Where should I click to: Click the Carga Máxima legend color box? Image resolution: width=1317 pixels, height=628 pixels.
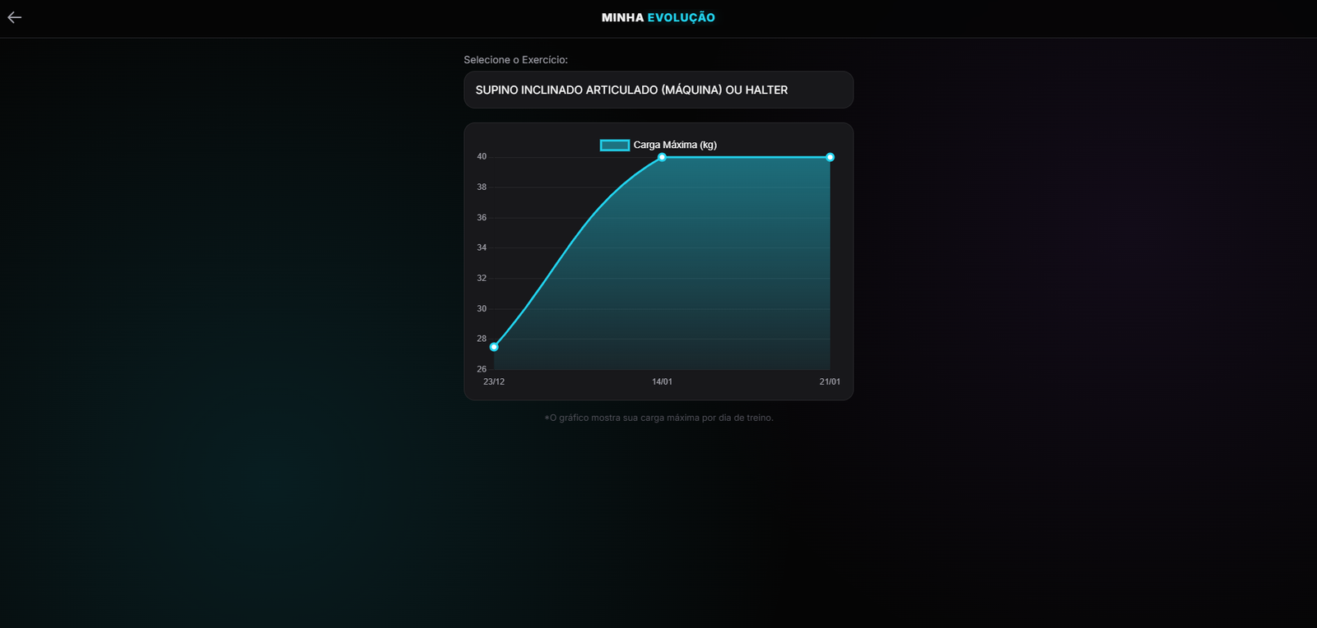(x=614, y=145)
